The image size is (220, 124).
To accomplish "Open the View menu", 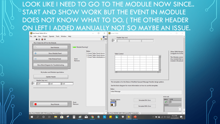I will pos(40,37).
